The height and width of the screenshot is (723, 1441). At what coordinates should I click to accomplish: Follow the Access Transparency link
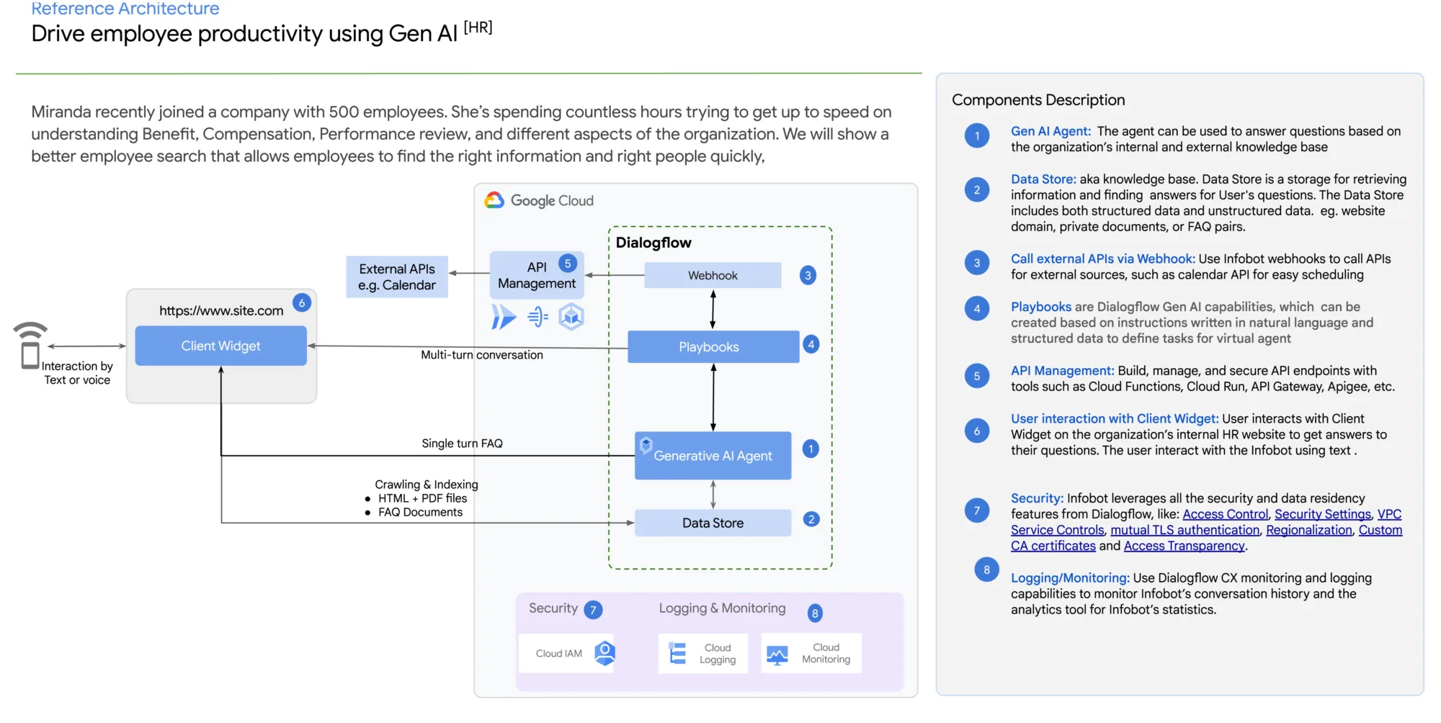point(1184,546)
